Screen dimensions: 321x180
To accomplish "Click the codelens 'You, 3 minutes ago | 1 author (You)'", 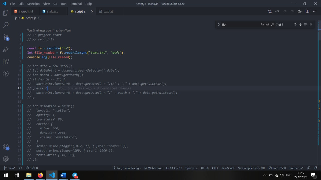I will pyautogui.click(x=49, y=30).
